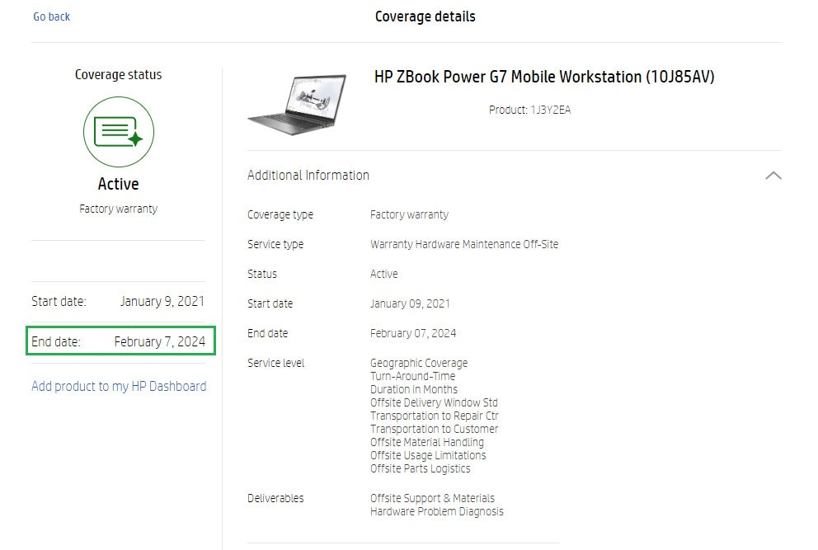The image size is (818, 550).
Task: Click the green coverage status document icon
Action: (119, 132)
